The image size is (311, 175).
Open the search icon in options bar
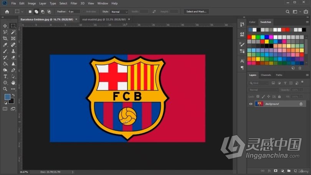[288, 12]
